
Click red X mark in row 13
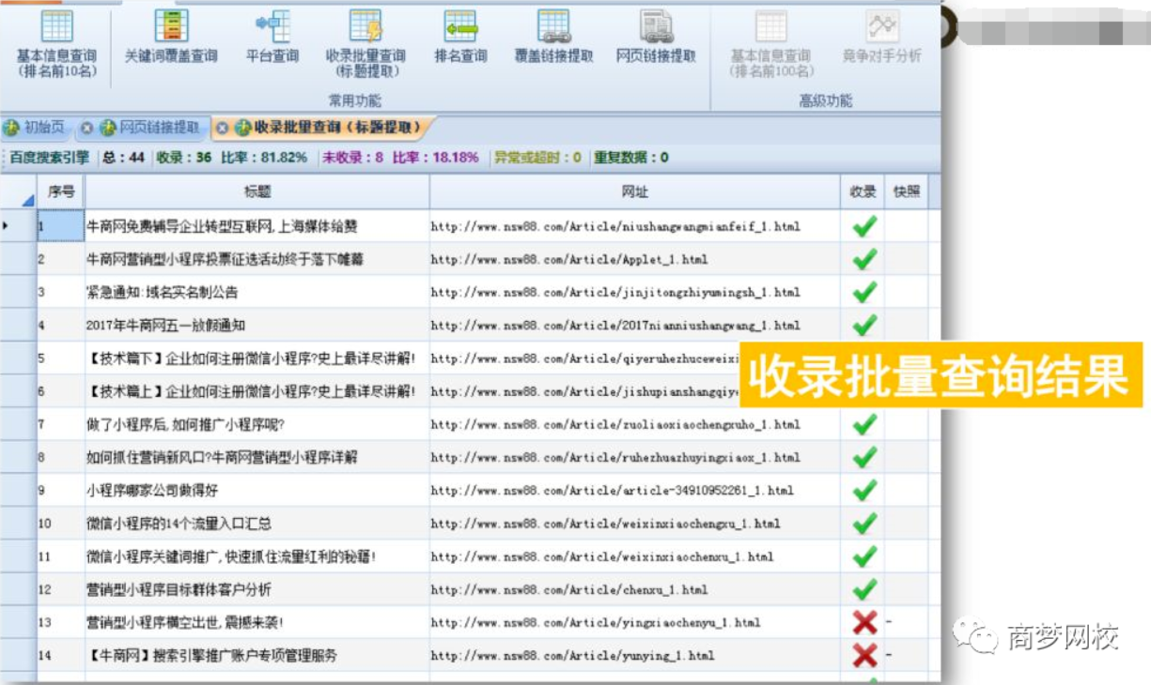coord(864,623)
